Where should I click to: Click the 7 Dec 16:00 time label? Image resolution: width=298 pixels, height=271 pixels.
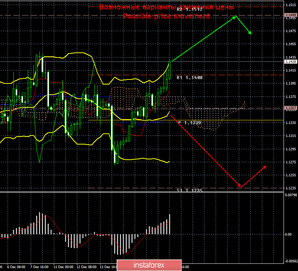coord(39,267)
